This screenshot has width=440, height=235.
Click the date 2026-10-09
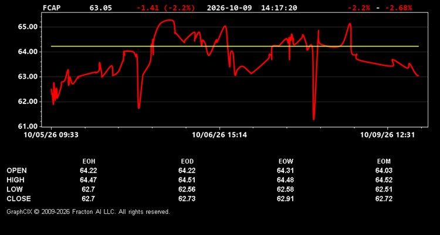[229, 8]
